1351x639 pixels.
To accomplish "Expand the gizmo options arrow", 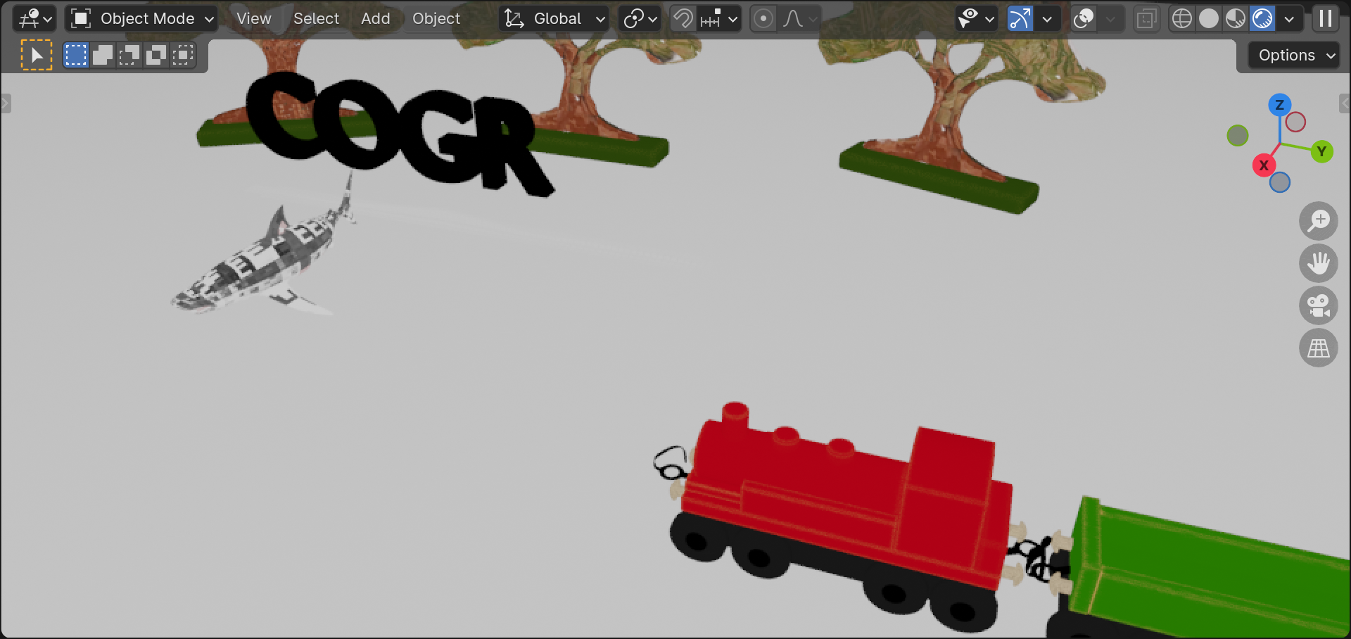I will click(x=1047, y=19).
